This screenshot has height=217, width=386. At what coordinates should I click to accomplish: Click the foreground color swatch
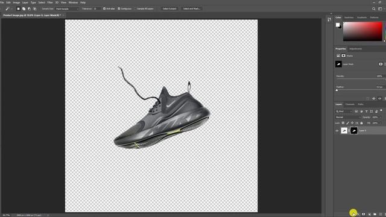pyautogui.click(x=338, y=25)
